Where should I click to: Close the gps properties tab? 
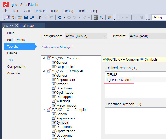pos(17,25)
